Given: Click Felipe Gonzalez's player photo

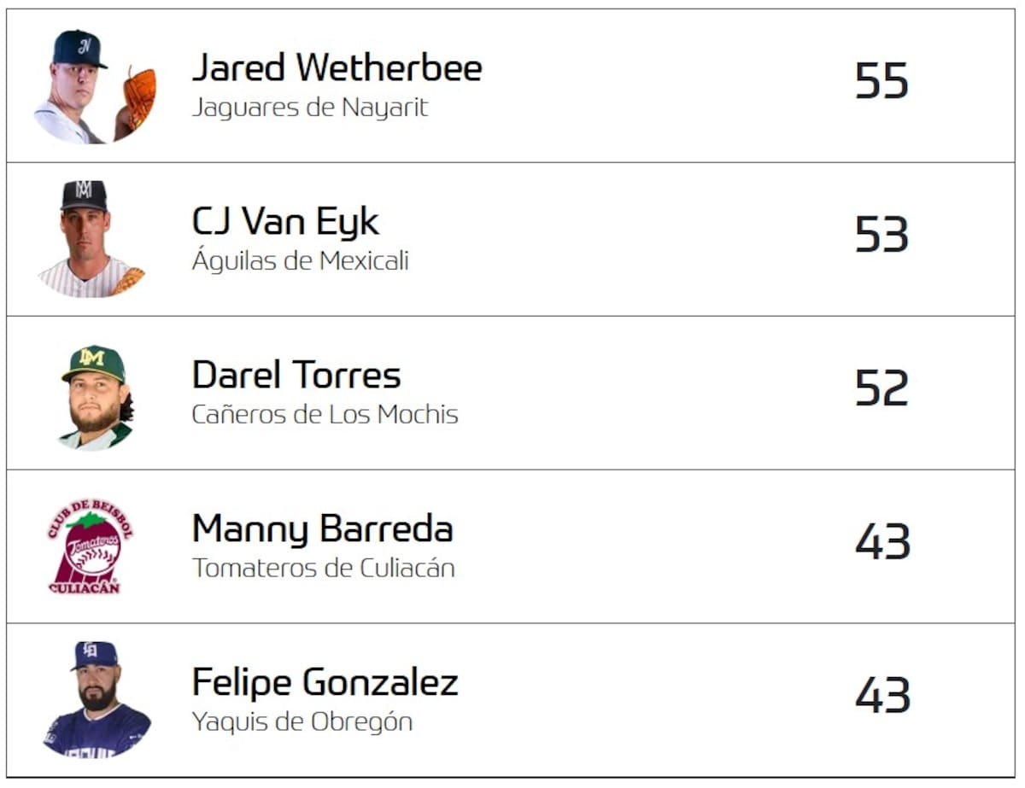Looking at the screenshot, I should tap(97, 700).
